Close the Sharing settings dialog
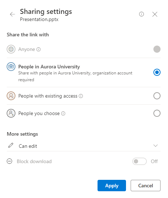Screen dimensions: 168x198 tap(155, 14)
